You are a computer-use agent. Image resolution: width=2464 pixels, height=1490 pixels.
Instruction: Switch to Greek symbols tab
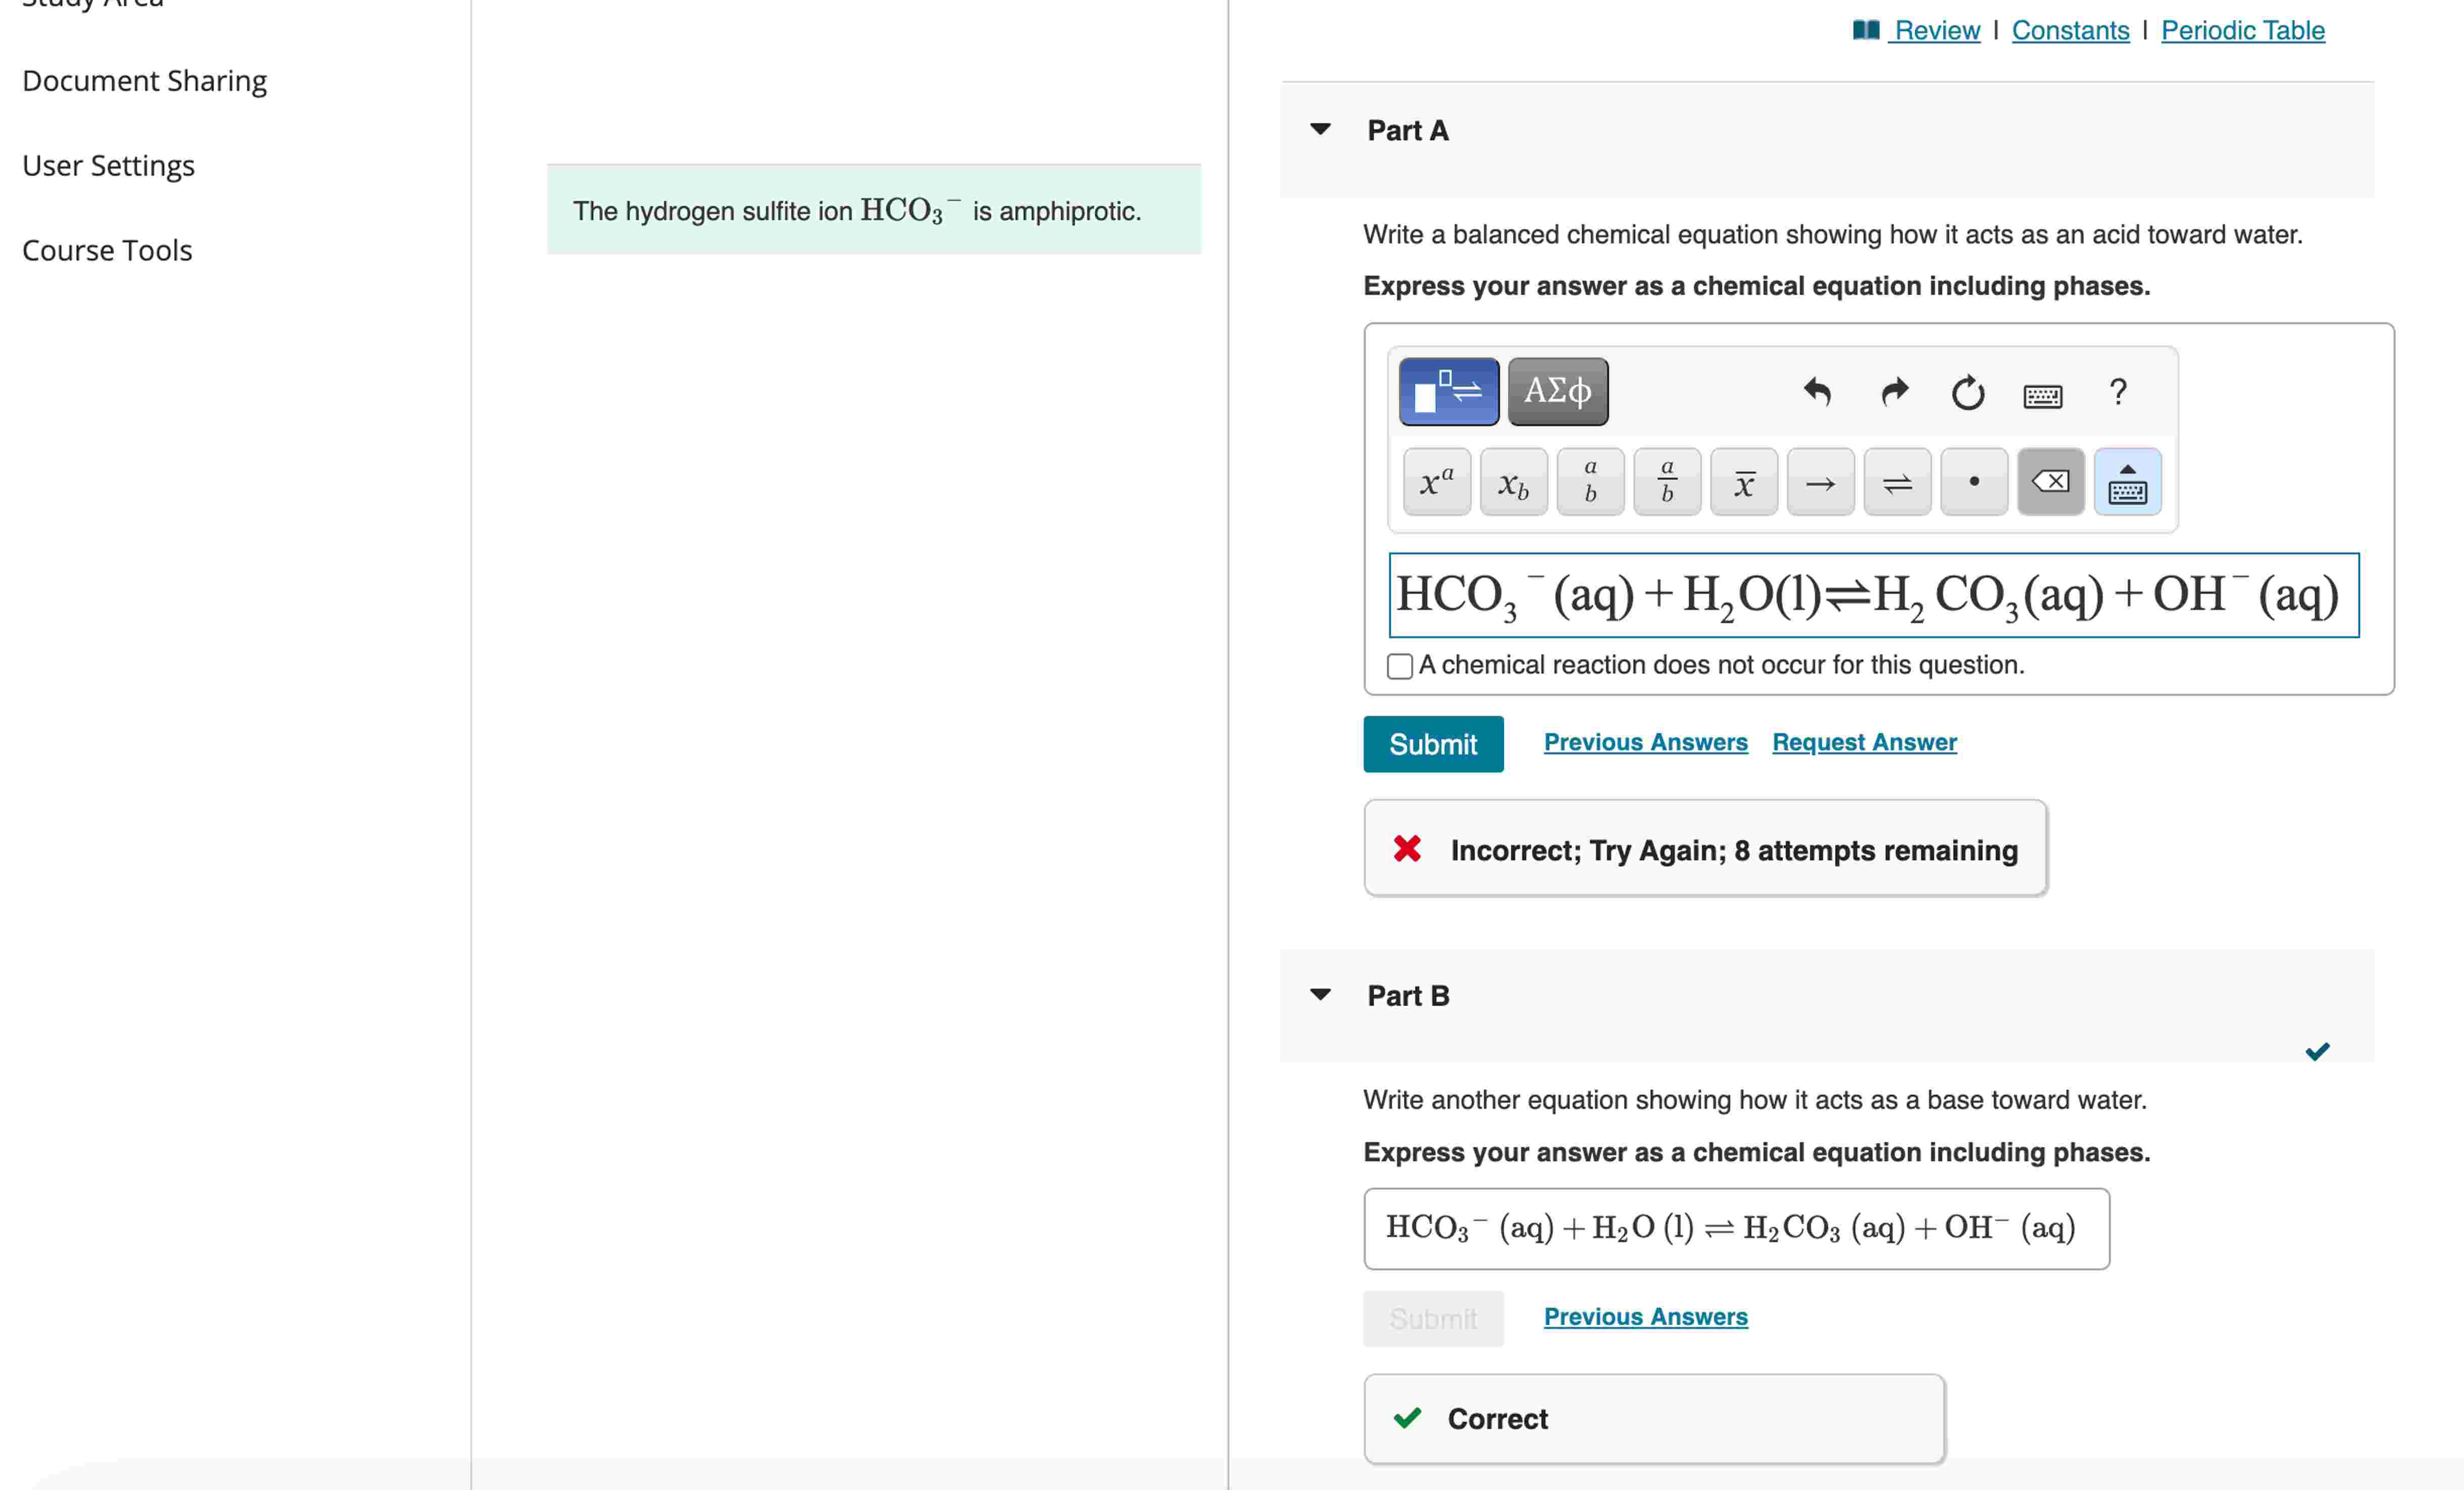[x=1557, y=391]
